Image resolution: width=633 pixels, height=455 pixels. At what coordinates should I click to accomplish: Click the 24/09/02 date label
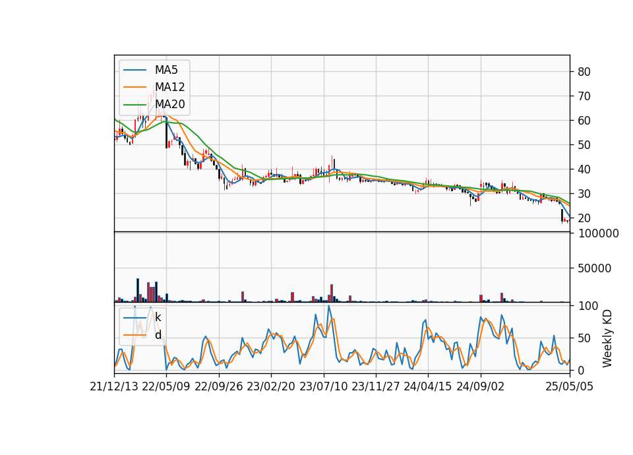481,386
